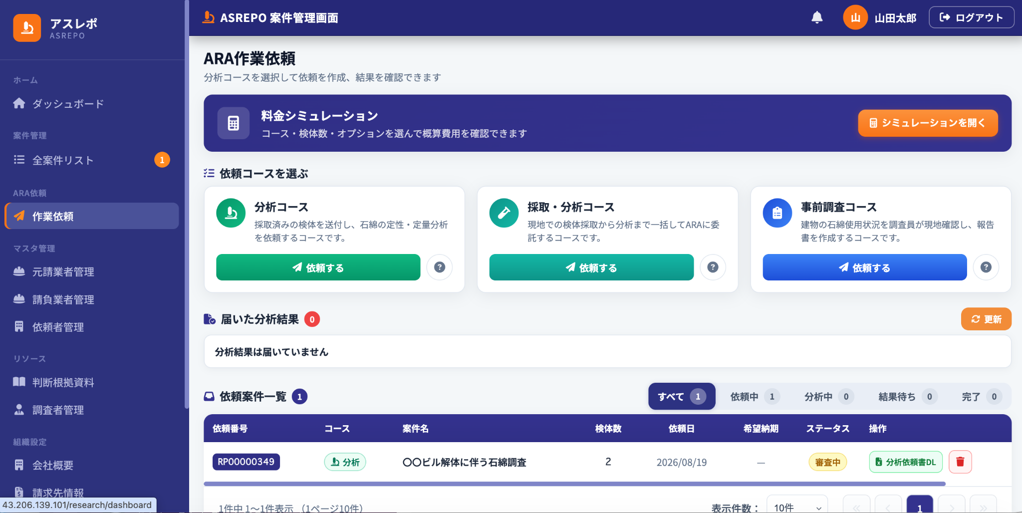Click the home icon beside ダッシュボード

19,103
